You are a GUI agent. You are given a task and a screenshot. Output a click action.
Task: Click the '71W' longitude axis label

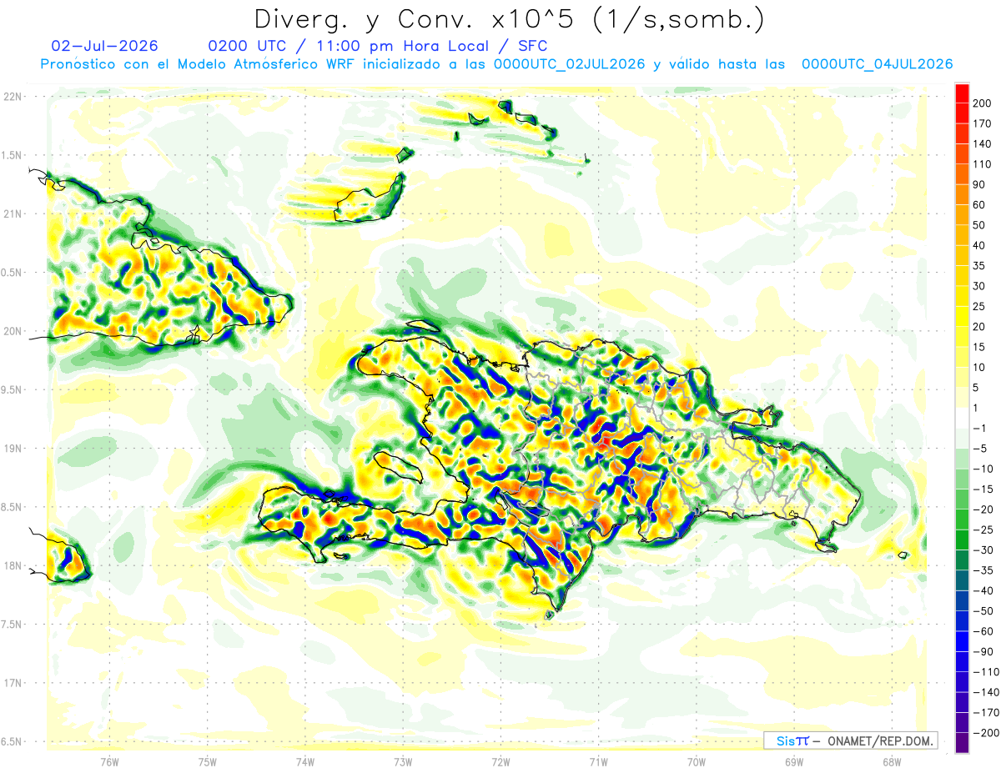click(598, 761)
